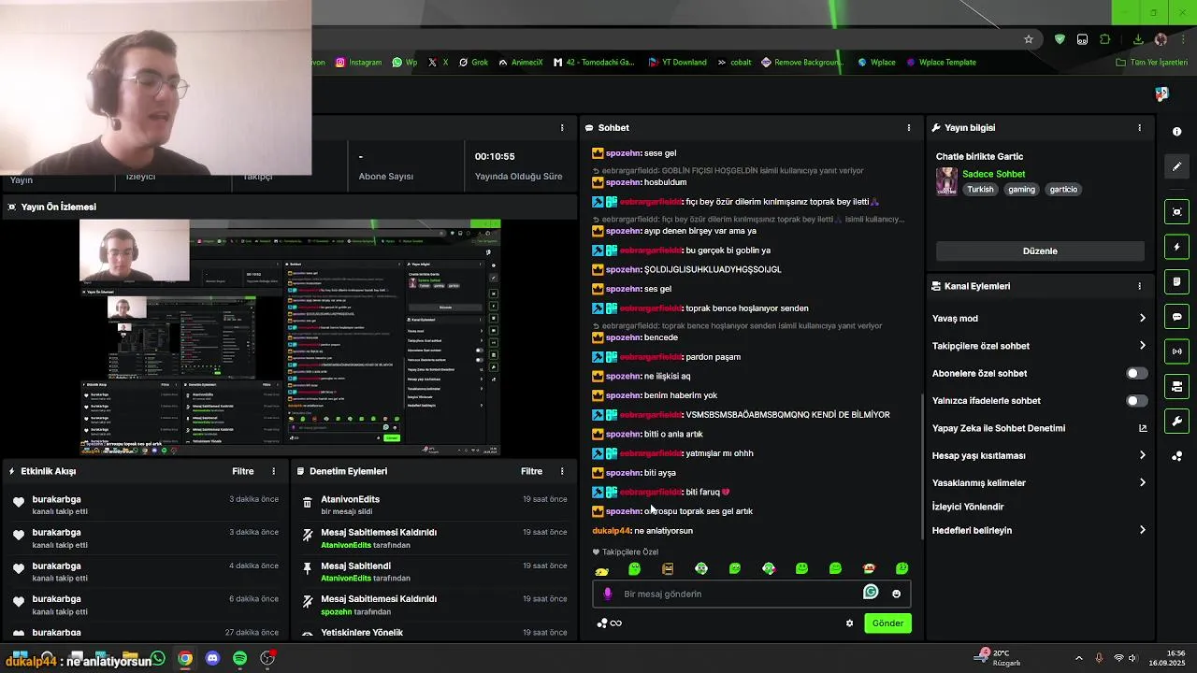Open AnimeciX bookmark
The width and height of the screenshot is (1197, 673).
[x=520, y=63]
